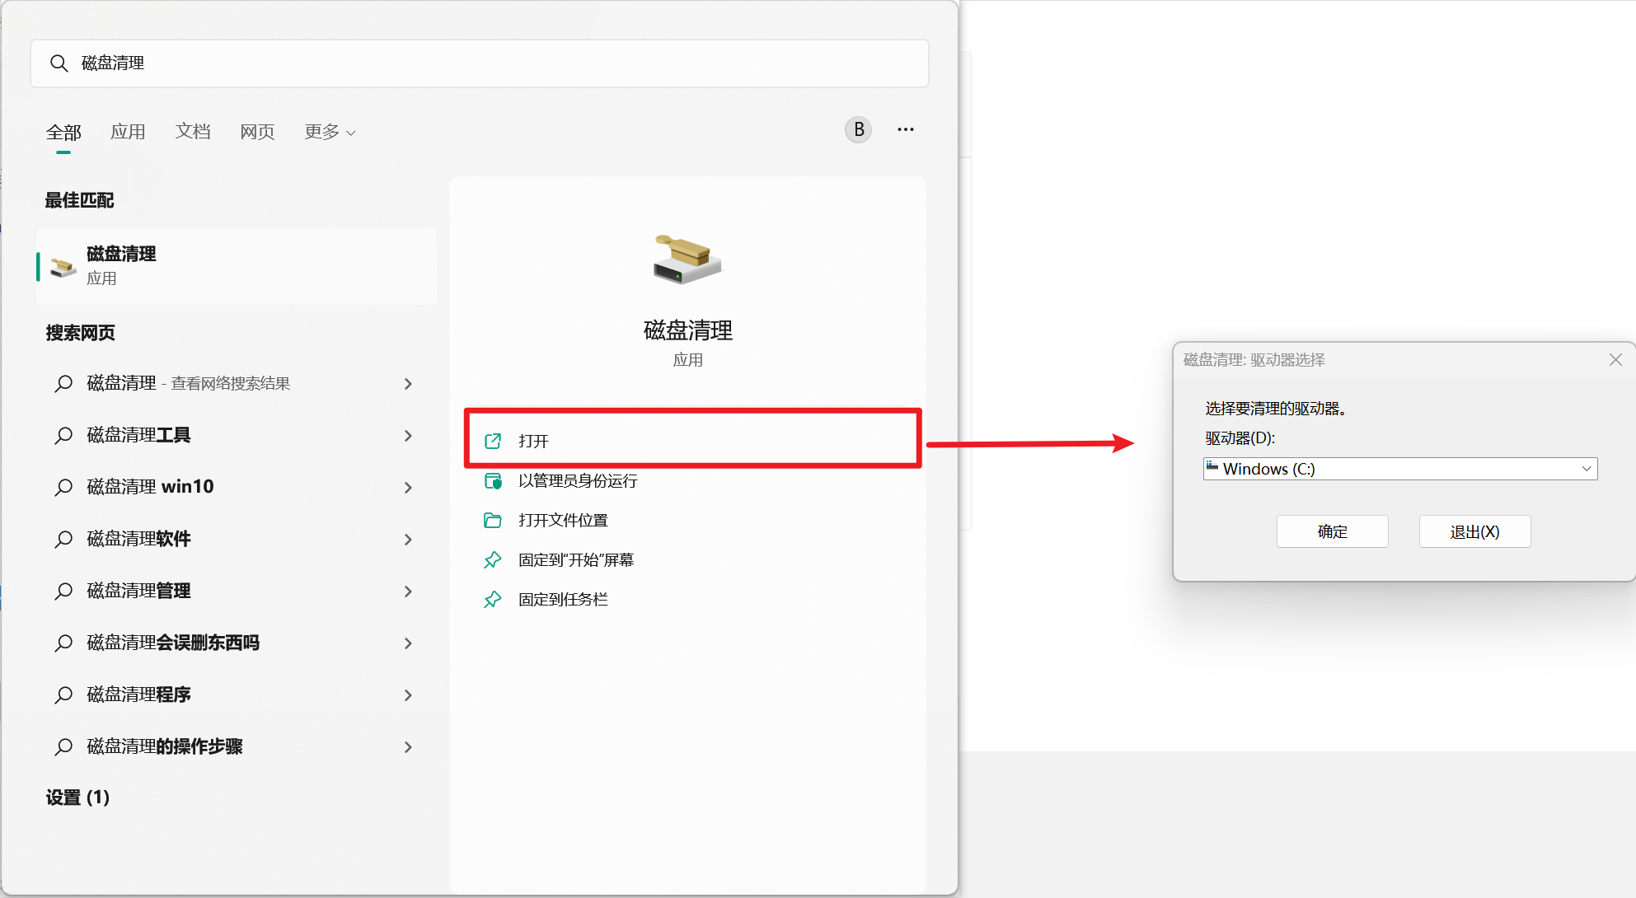This screenshot has height=898, width=1636.
Task: Expand the 更多 filter dropdown
Action: click(330, 132)
